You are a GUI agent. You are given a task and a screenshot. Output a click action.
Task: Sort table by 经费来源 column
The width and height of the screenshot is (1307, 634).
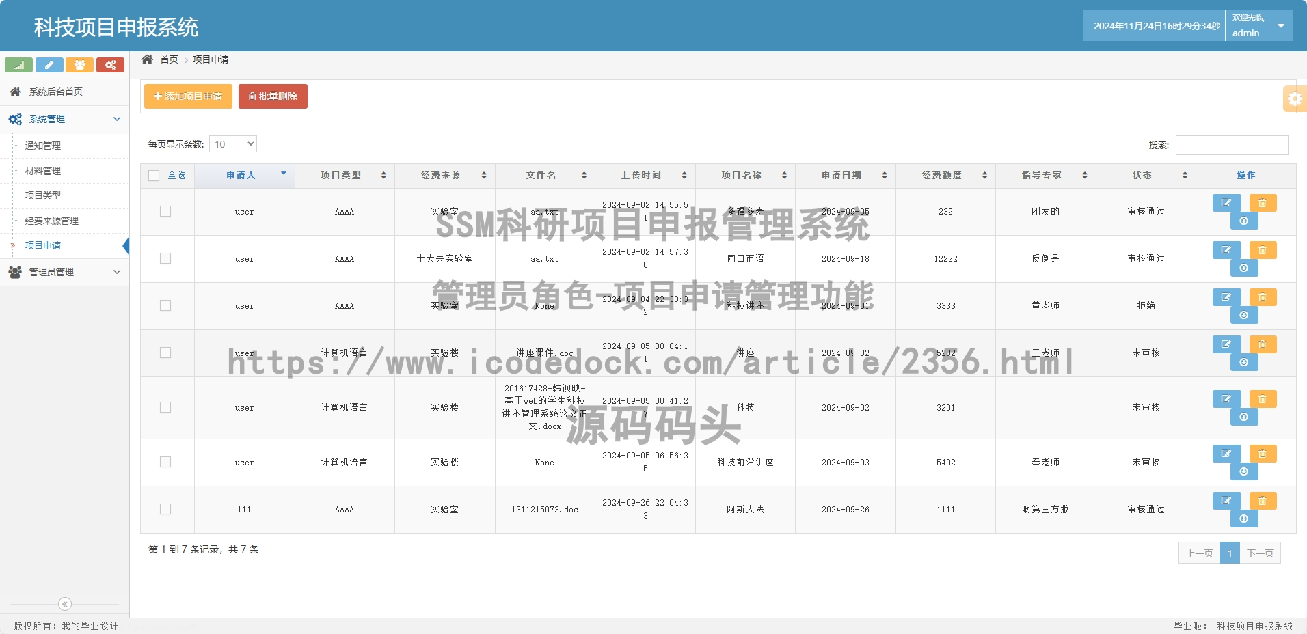445,176
